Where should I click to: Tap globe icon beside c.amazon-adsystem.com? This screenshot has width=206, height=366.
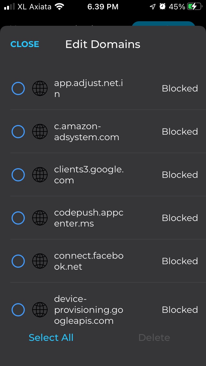(40, 132)
